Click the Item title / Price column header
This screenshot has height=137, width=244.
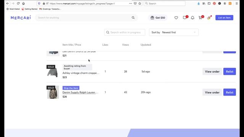point(72,45)
